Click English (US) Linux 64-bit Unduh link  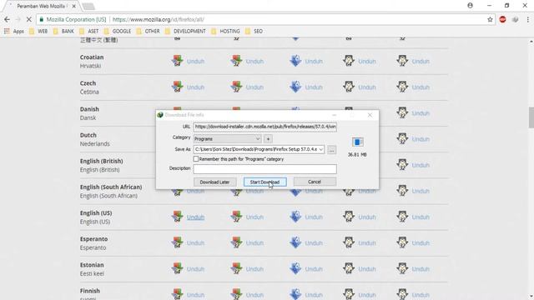pyautogui.click(x=367, y=217)
